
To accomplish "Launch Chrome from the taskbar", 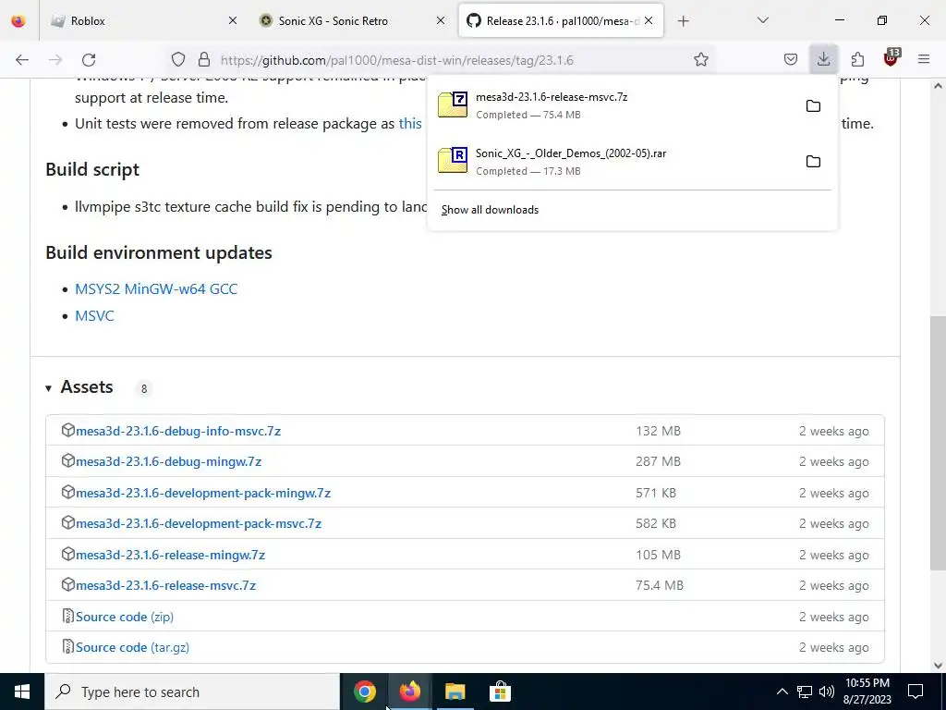I will tap(364, 692).
